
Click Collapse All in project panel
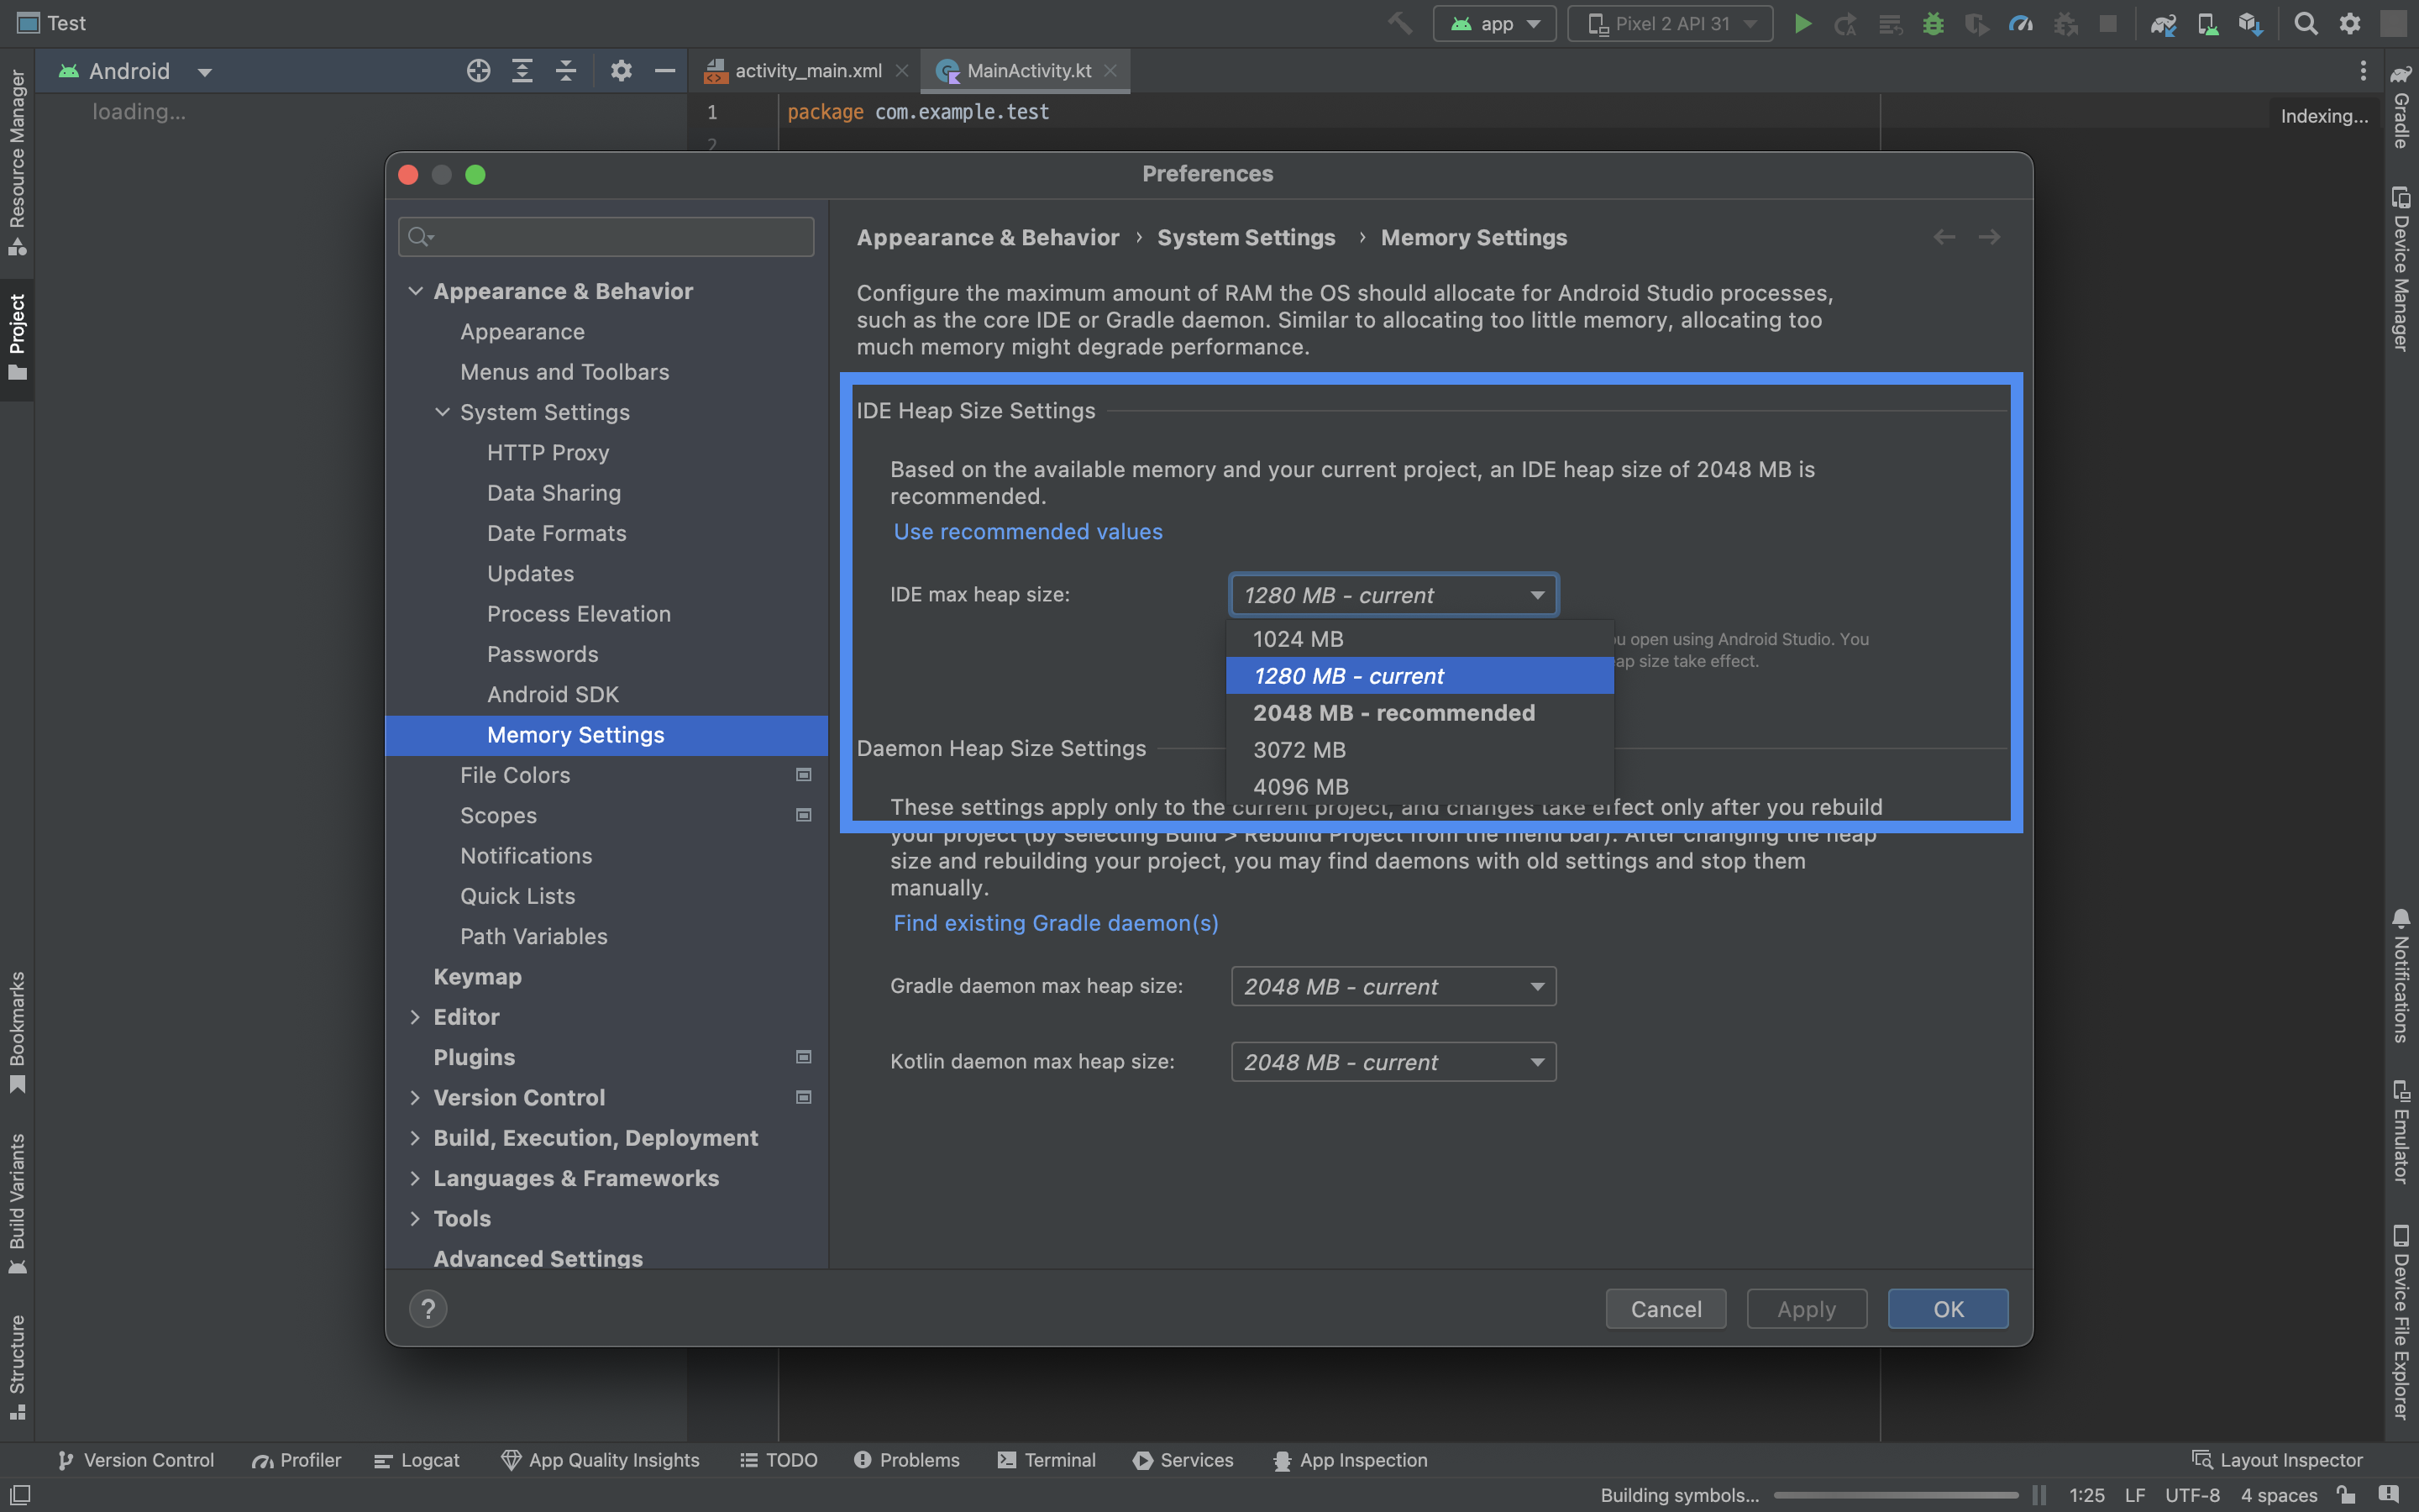pyautogui.click(x=566, y=71)
